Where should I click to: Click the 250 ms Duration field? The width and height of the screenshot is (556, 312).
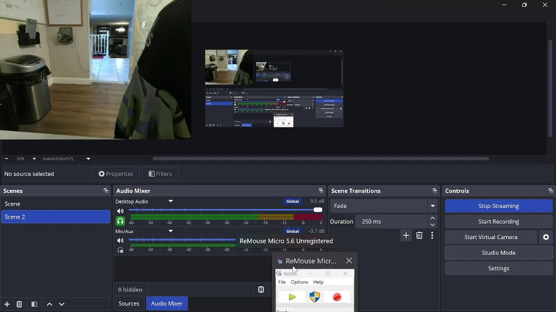coord(392,221)
